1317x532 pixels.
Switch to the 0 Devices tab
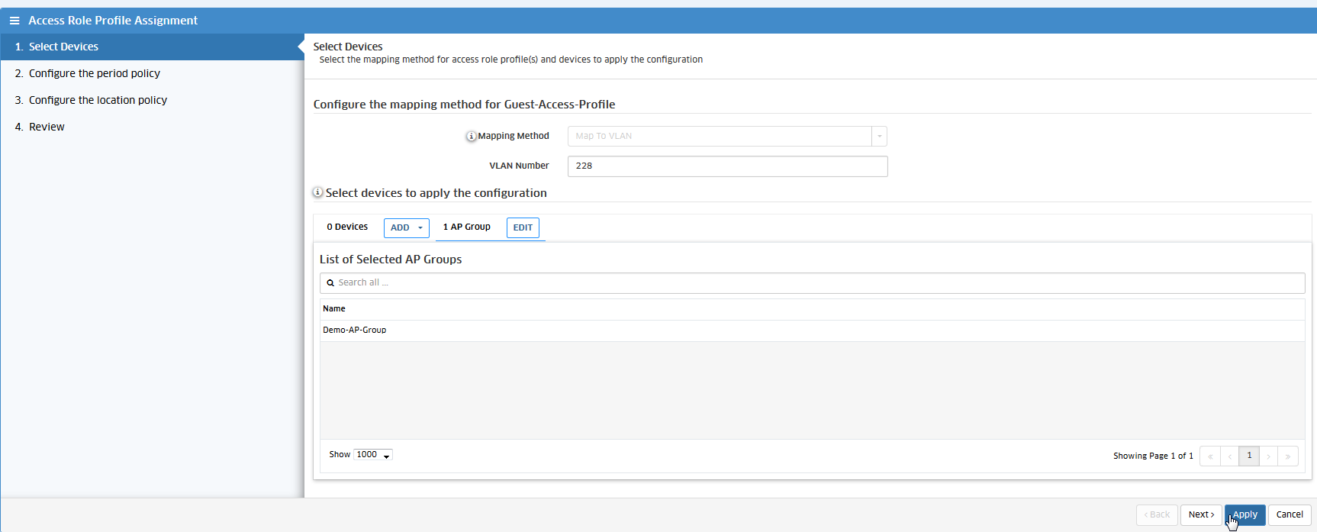click(347, 227)
